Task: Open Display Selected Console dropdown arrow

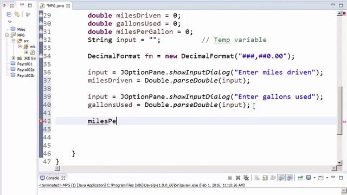Action: (314, 178)
